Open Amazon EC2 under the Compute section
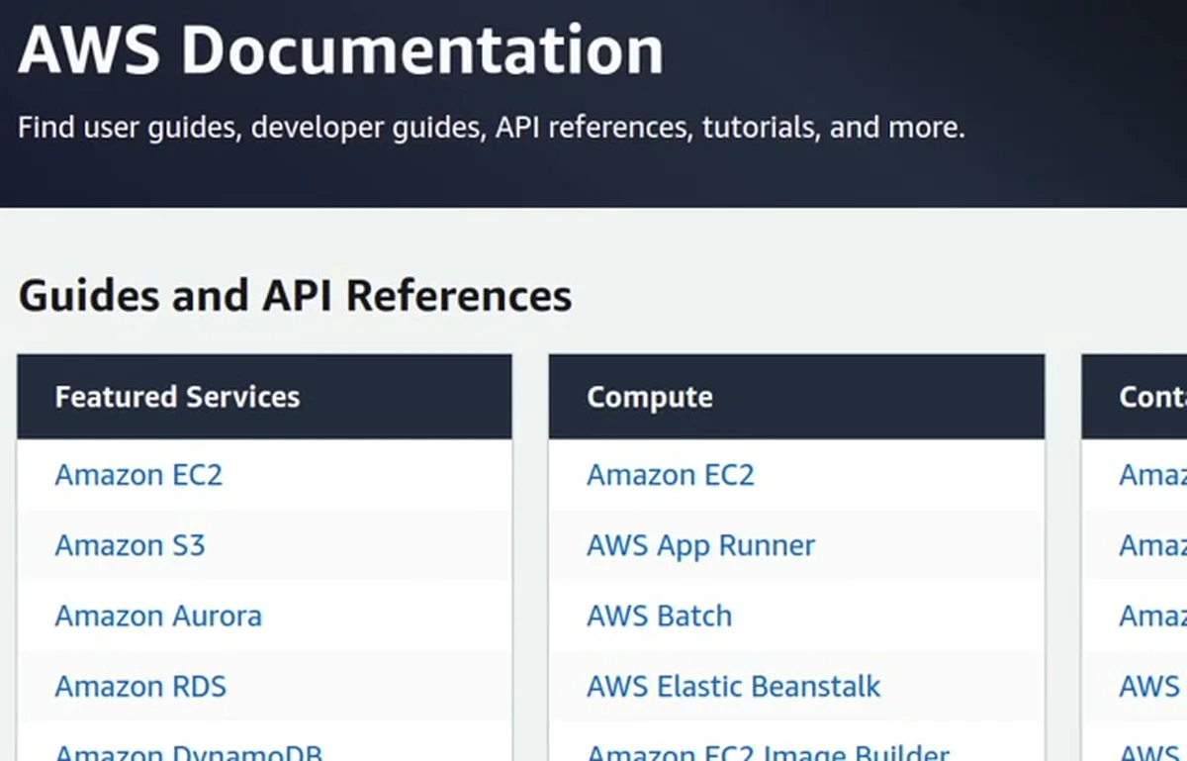 pyautogui.click(x=671, y=475)
